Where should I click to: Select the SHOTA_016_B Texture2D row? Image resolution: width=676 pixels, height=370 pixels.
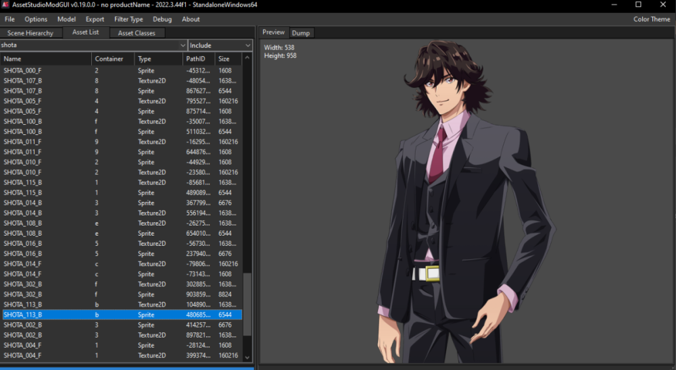point(122,243)
